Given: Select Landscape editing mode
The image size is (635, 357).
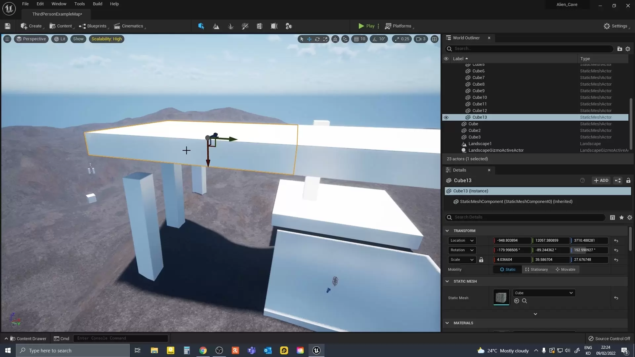Looking at the screenshot, I should (x=216, y=26).
